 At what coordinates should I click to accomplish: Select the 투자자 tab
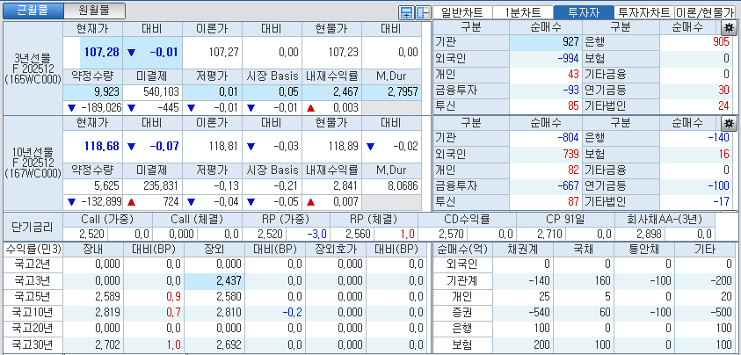point(584,13)
